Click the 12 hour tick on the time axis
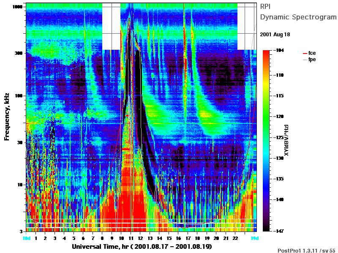The image size is (338, 253). [140, 238]
